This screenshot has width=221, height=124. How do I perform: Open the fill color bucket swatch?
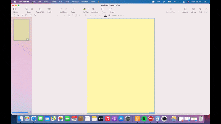109,15
